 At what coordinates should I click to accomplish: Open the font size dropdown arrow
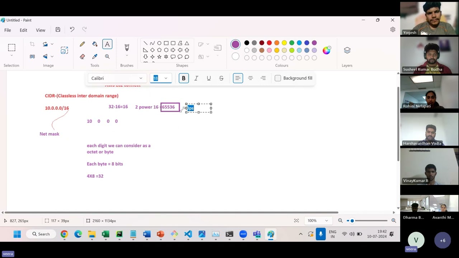166,78
